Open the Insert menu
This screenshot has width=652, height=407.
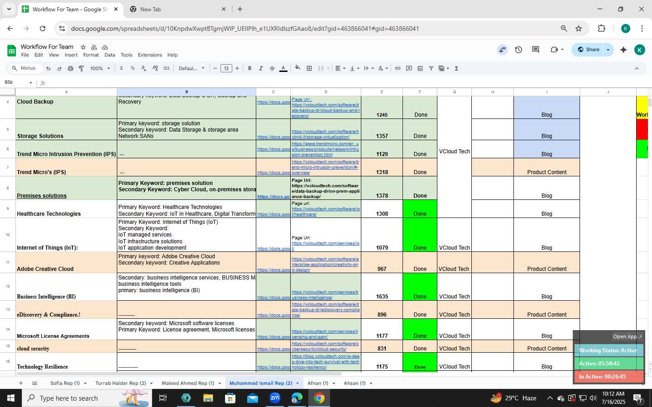tap(71, 55)
